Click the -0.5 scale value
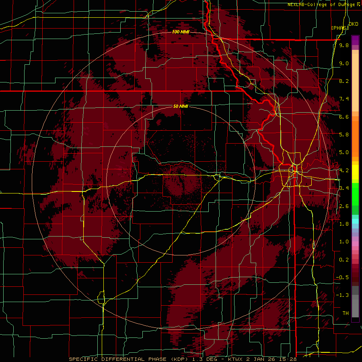The image size is (362, 362). [342, 277]
